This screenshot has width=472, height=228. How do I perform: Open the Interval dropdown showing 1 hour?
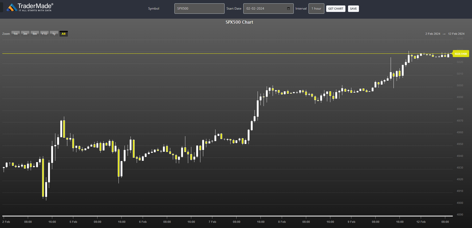point(316,9)
